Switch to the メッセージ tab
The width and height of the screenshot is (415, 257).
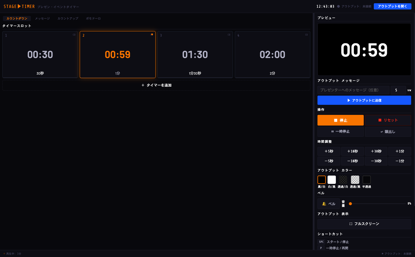(42, 18)
